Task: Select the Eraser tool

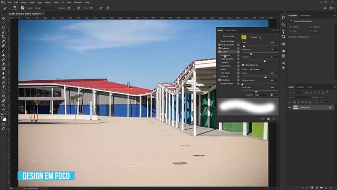Action: pyautogui.click(x=3, y=64)
